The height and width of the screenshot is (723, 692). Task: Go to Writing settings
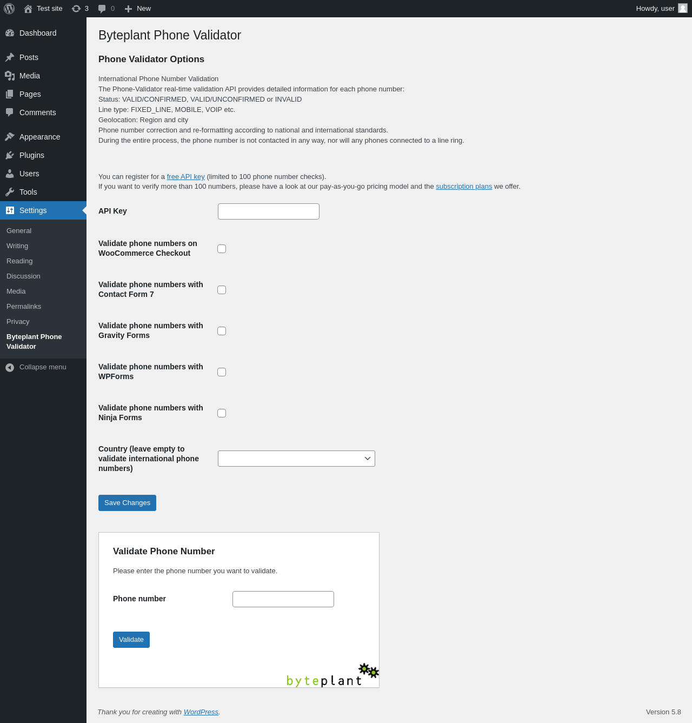coord(17,246)
